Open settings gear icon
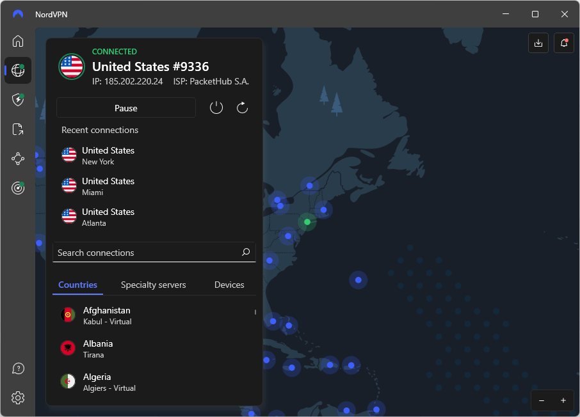The width and height of the screenshot is (580, 417). [x=18, y=398]
